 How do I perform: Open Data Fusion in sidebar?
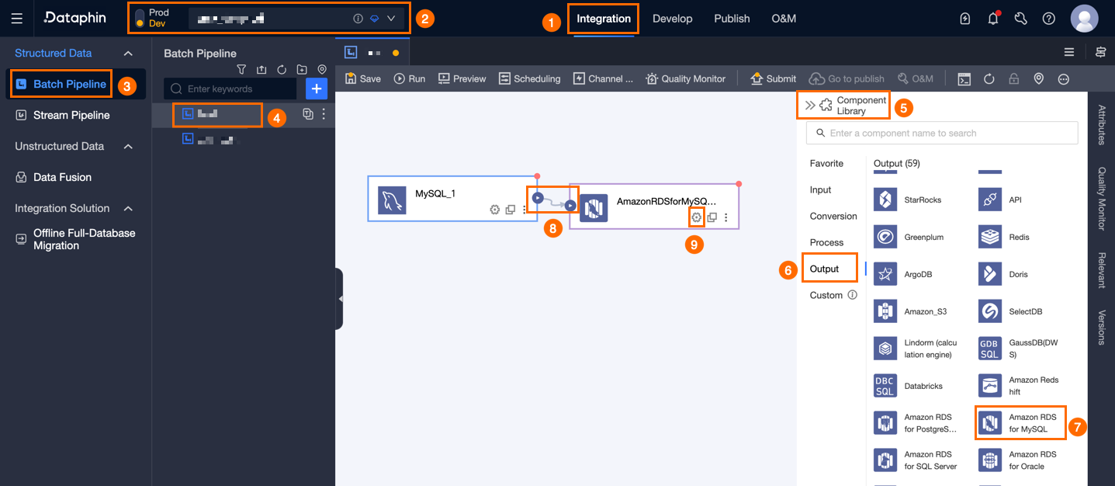(x=62, y=177)
